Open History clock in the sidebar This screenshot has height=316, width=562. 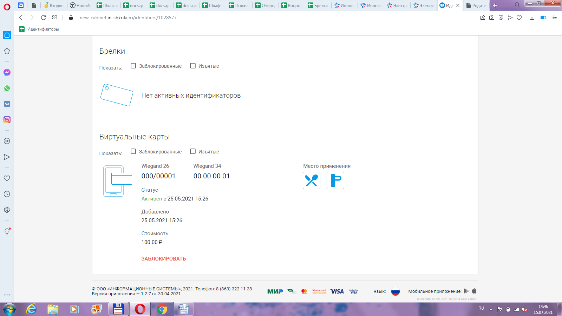(x=7, y=194)
